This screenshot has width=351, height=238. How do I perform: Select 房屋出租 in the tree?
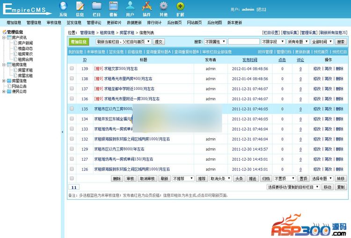pyautogui.click(x=25, y=75)
